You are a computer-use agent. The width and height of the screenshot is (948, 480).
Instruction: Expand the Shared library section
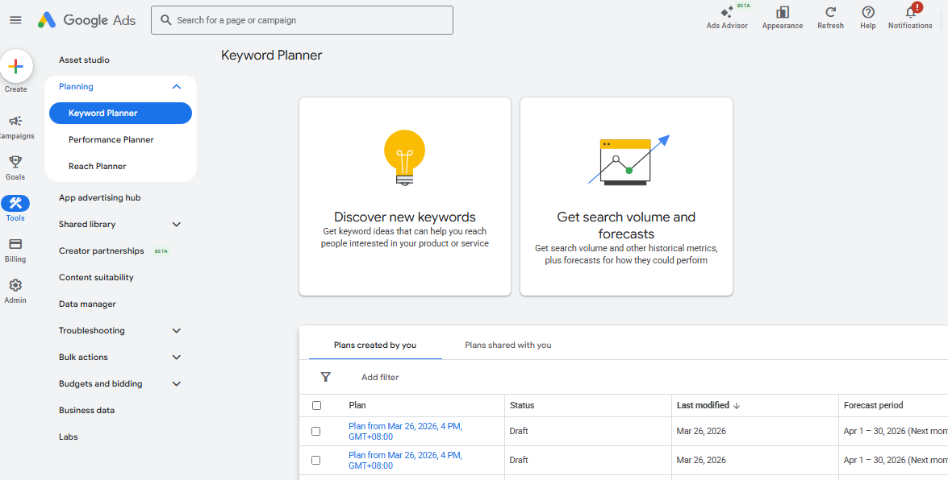tap(176, 224)
